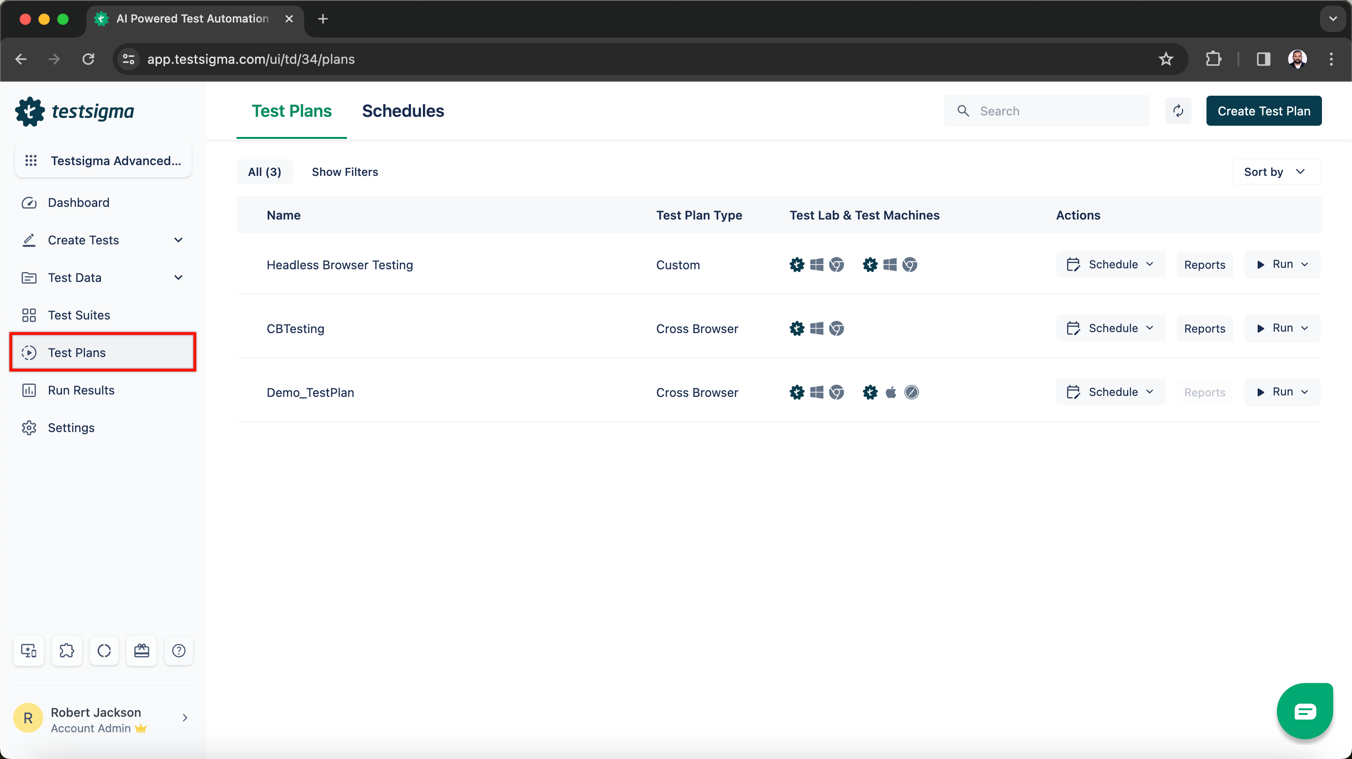The height and width of the screenshot is (759, 1352).
Task: Click the All (3) filter toggle
Action: click(265, 172)
